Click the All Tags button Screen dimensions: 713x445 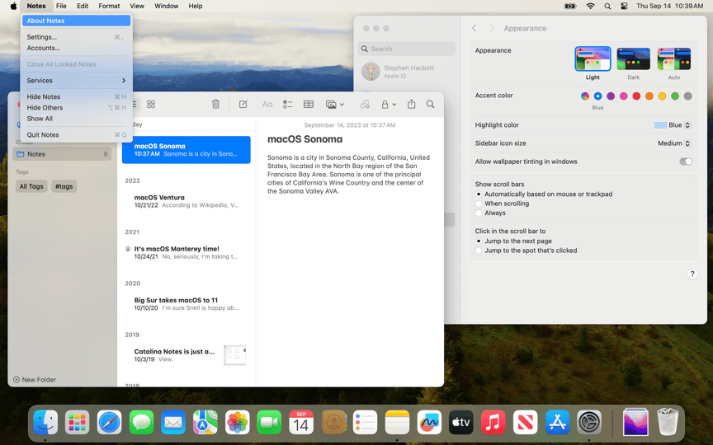(x=31, y=186)
